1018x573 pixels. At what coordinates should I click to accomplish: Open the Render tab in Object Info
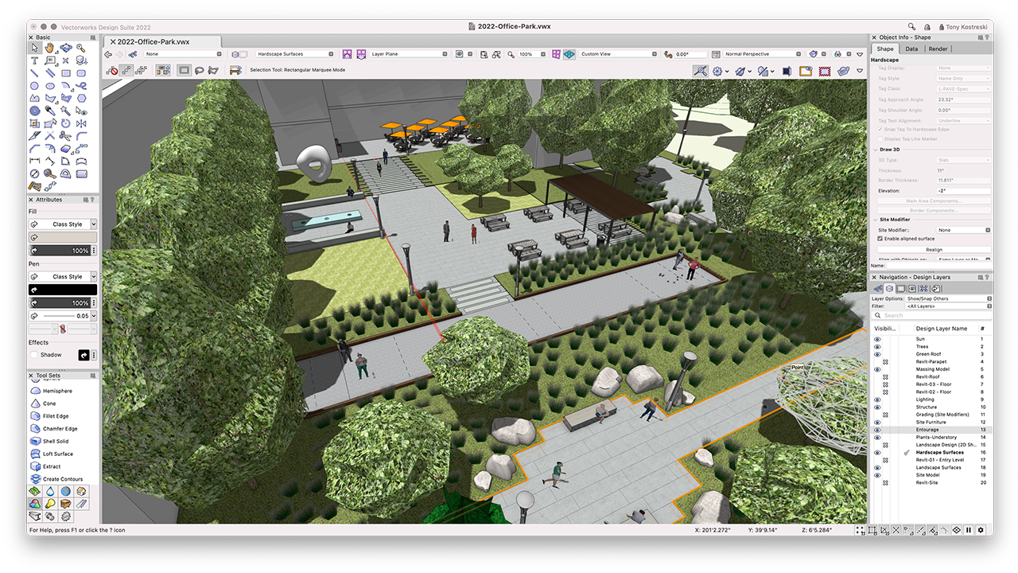click(938, 49)
